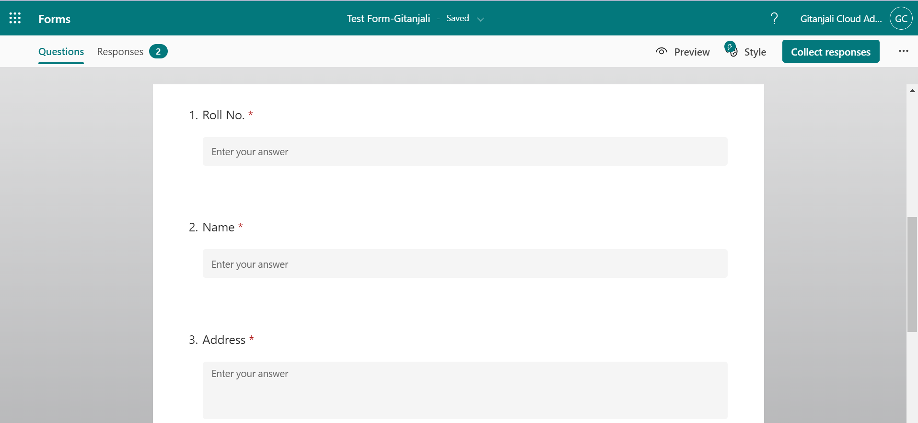Viewport: 918px width, 423px height.
Task: Open the GC account avatar
Action: [x=901, y=19]
